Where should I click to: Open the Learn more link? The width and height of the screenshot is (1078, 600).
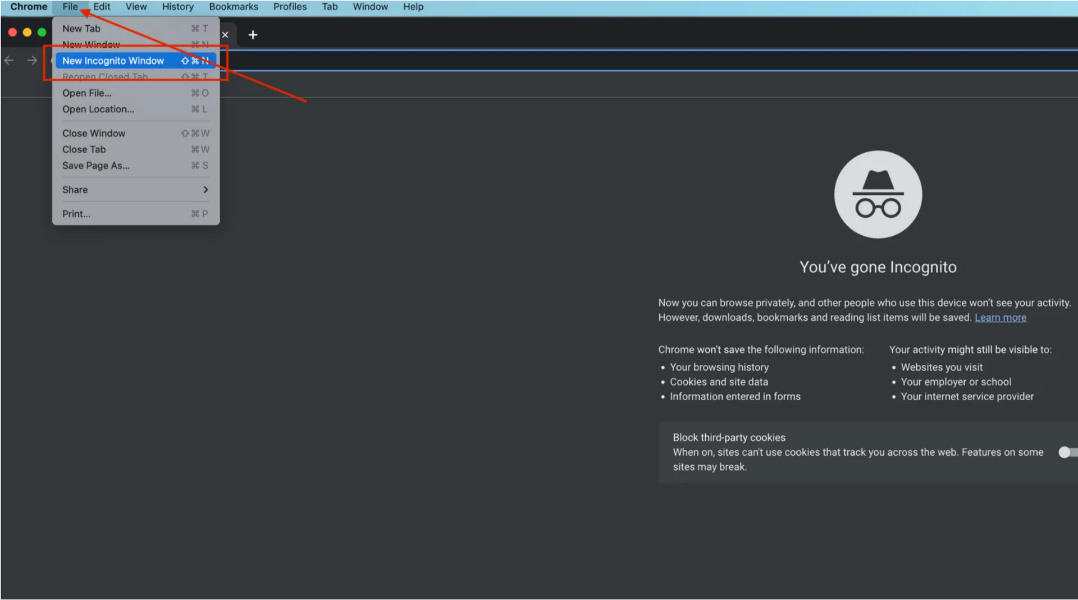coord(1000,318)
